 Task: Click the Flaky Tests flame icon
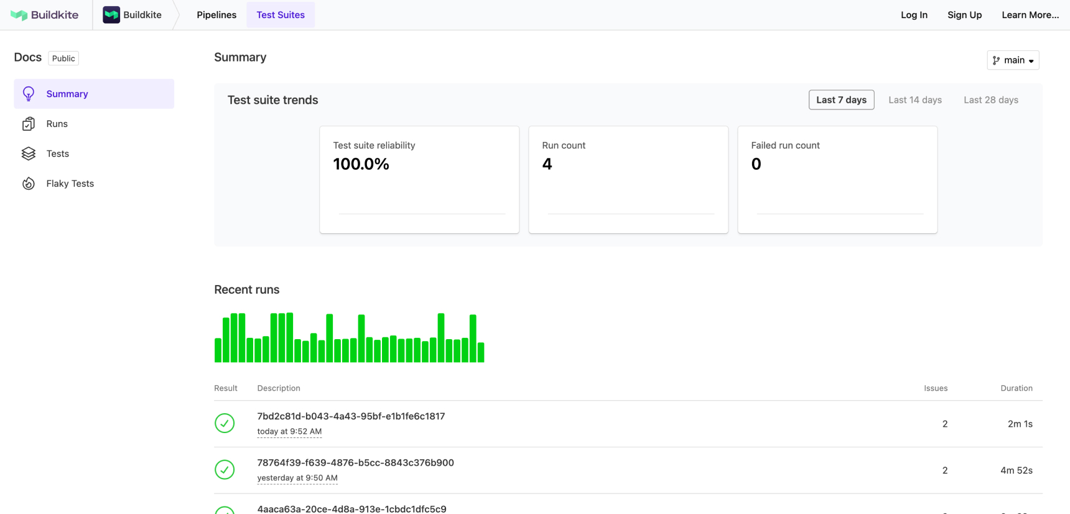coord(29,184)
